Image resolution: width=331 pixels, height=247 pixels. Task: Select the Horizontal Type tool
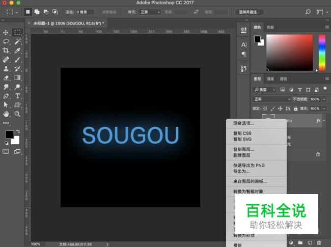17,96
